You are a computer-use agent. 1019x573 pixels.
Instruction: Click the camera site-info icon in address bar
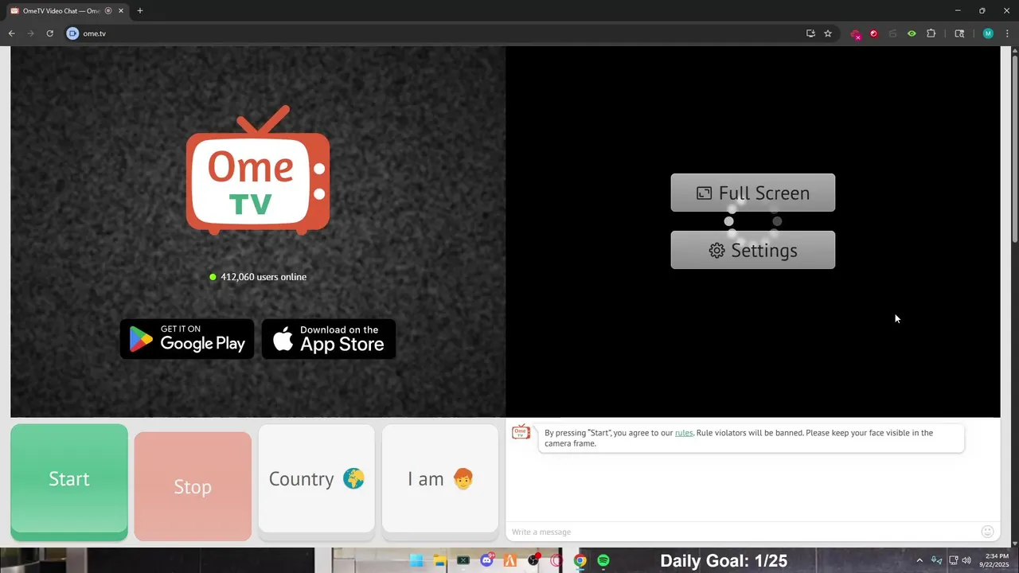[72, 33]
